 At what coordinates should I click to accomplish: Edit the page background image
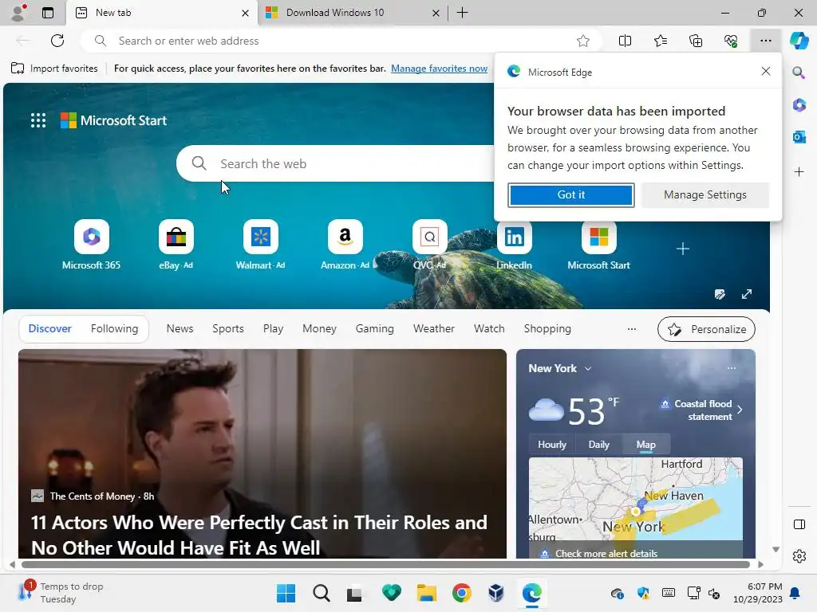[x=720, y=294]
